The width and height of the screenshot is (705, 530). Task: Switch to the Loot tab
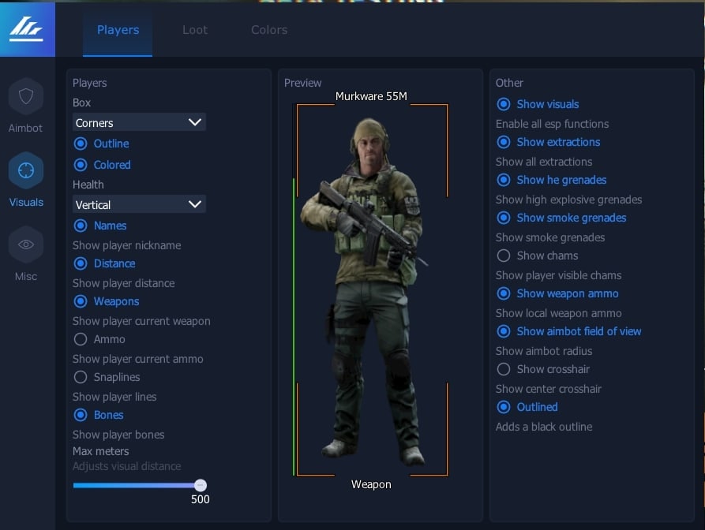click(195, 30)
